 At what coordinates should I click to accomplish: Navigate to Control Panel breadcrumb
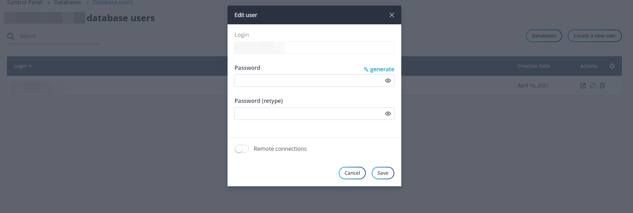[x=24, y=2]
